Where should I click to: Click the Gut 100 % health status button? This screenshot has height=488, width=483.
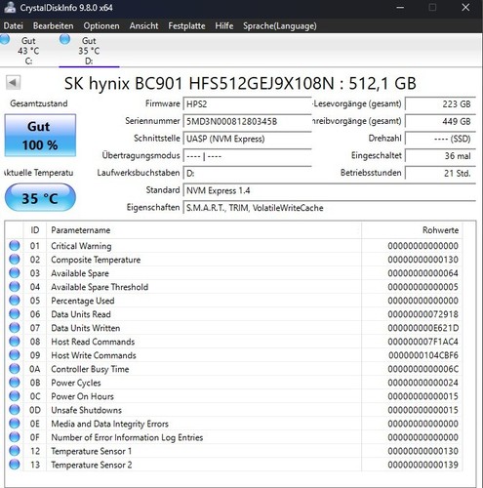[40, 136]
